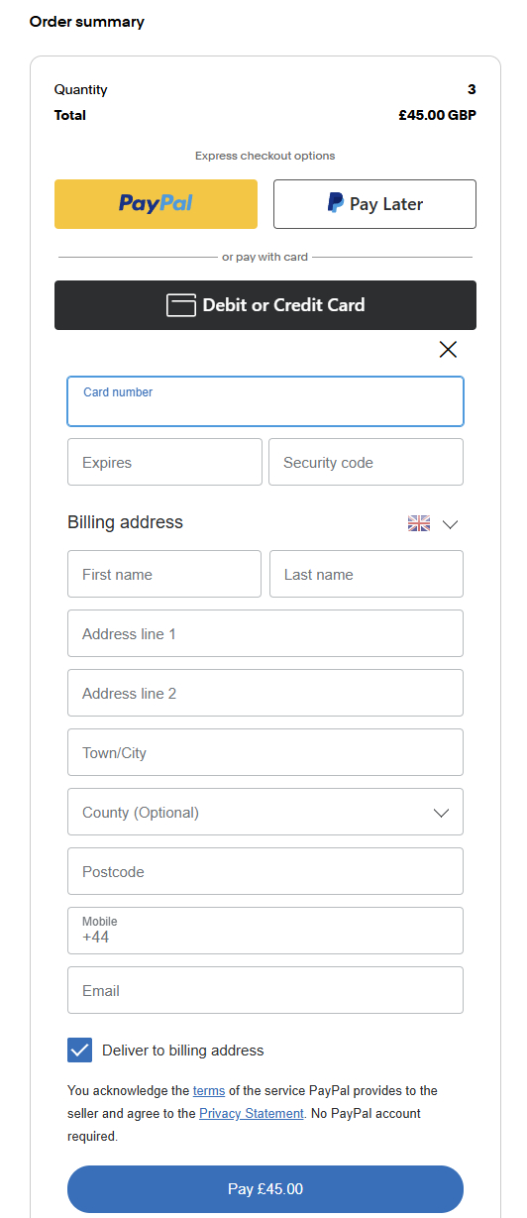Uncheck Deliver to billing address
This screenshot has height=1218, width=527.
click(80, 1051)
